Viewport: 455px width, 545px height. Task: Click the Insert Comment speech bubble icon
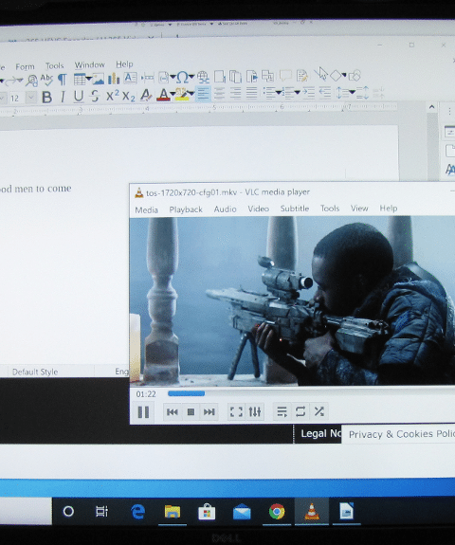pos(285,76)
